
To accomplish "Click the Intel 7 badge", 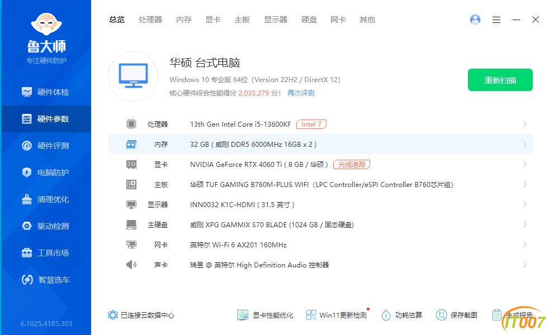I will click(x=311, y=124).
